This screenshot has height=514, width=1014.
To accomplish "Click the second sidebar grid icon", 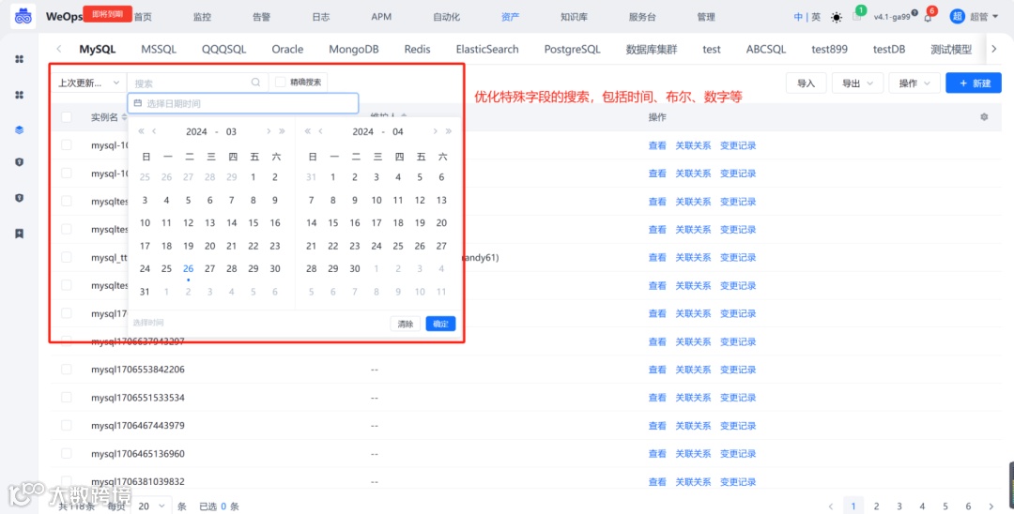I will (x=20, y=95).
